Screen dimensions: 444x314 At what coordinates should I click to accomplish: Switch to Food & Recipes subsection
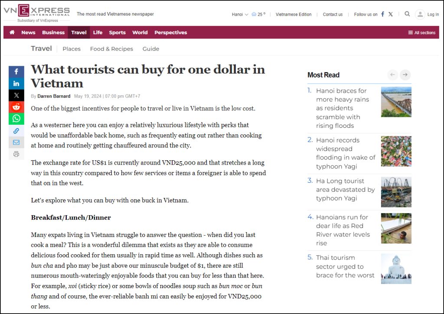click(x=111, y=49)
